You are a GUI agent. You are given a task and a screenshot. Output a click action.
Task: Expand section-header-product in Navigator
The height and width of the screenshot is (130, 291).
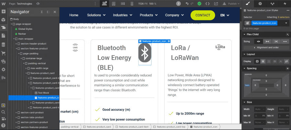(x=16, y=44)
